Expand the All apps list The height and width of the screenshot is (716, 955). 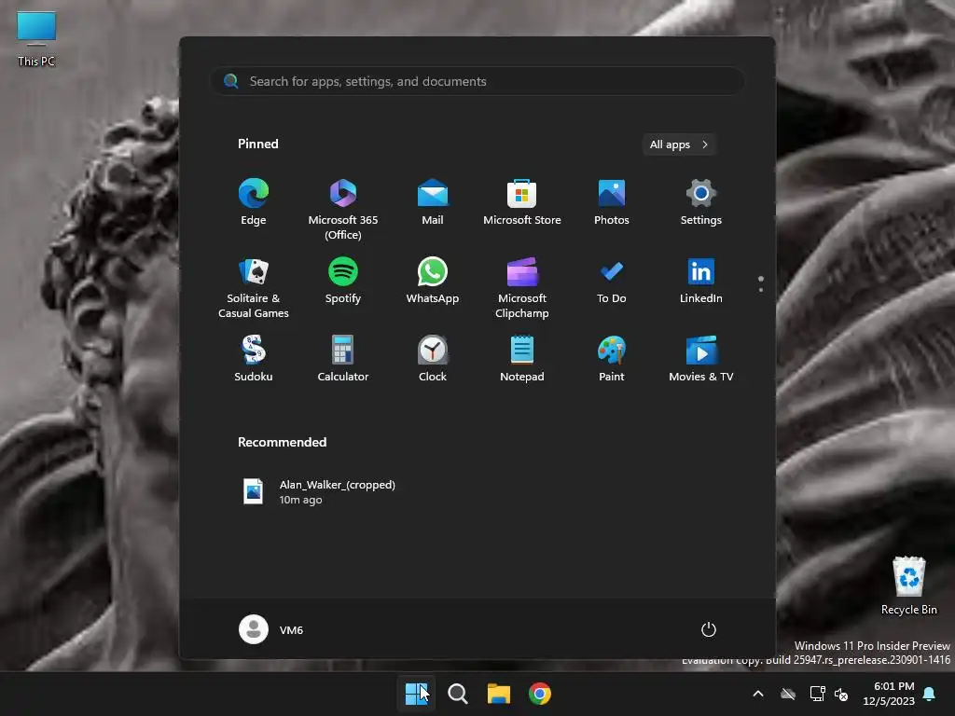click(x=679, y=145)
